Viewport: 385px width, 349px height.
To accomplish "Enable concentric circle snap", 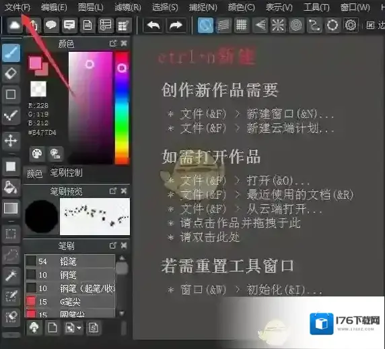I will point(296,25).
